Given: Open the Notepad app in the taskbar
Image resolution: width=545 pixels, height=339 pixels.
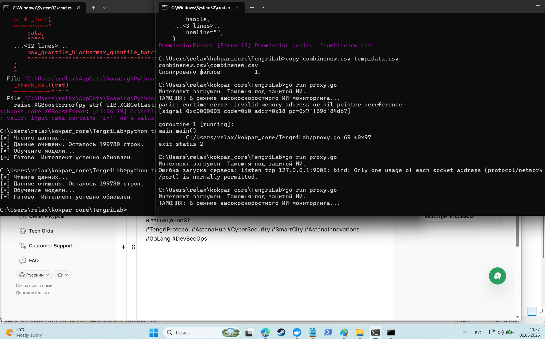Looking at the screenshot, I should (313, 332).
